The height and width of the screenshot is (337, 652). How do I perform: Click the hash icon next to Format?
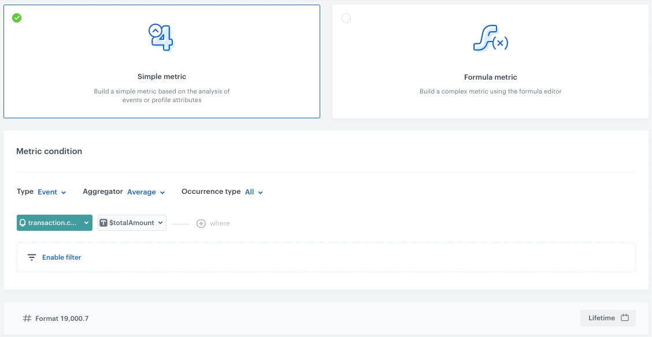[x=26, y=318]
